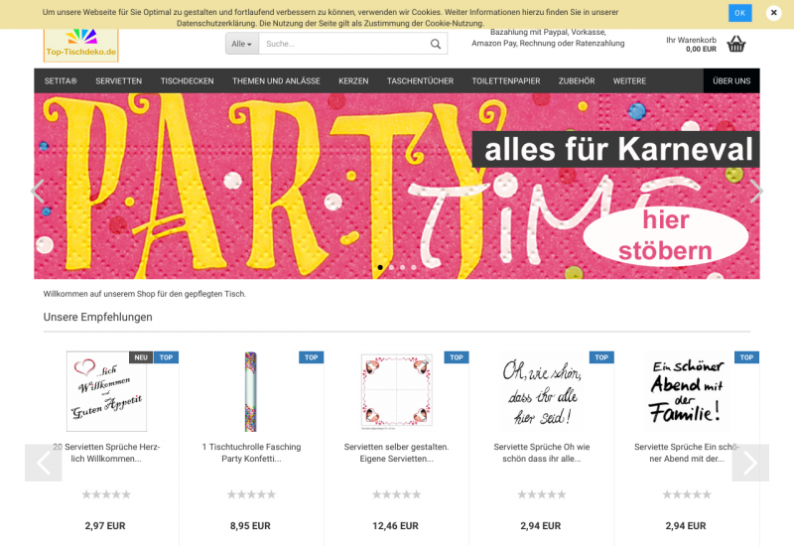Rate Ein schöner Abend product stars
Viewport: 794px width, 546px height.
687,494
